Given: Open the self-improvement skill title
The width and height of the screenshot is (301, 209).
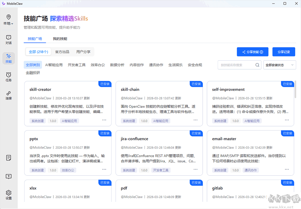Looking at the screenshot, I should point(228,90).
